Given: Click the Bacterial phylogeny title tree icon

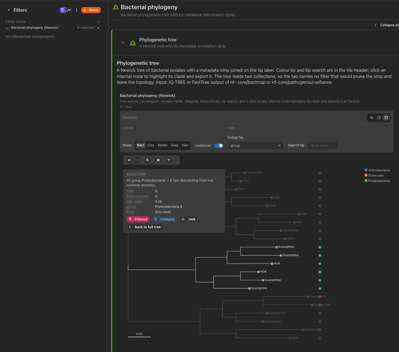Looking at the screenshot, I should click(116, 7).
